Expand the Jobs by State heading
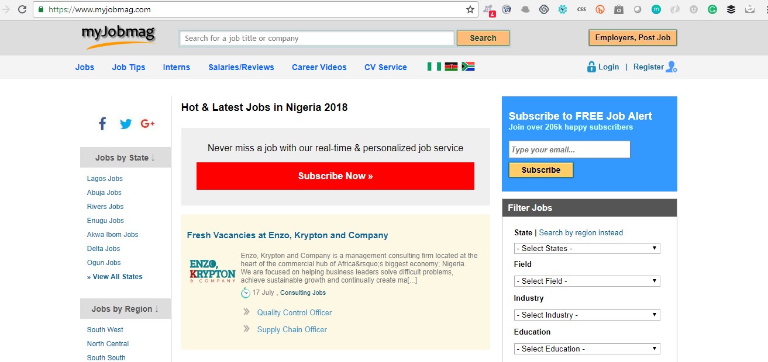Viewport: 768px width, 362px height. coord(125,158)
